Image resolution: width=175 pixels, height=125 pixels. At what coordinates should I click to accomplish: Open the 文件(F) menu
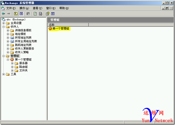point(11,8)
